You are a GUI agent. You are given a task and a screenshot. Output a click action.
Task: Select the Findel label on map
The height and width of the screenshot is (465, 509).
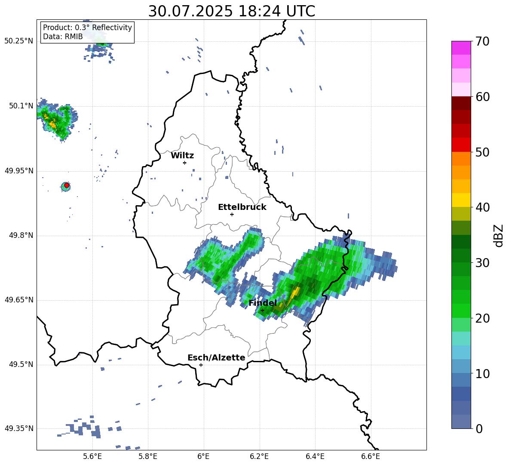coord(262,303)
